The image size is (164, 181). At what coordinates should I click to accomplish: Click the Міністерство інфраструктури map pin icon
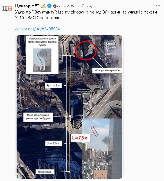coord(83,96)
